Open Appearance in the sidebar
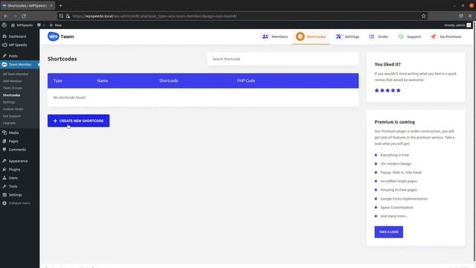This screenshot has height=268, width=476. pyautogui.click(x=18, y=161)
